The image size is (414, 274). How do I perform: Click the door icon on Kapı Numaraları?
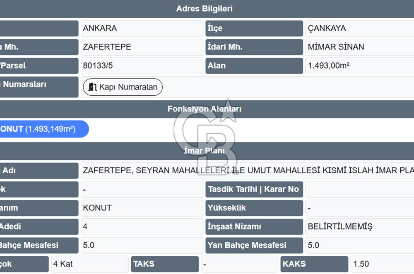click(x=92, y=87)
